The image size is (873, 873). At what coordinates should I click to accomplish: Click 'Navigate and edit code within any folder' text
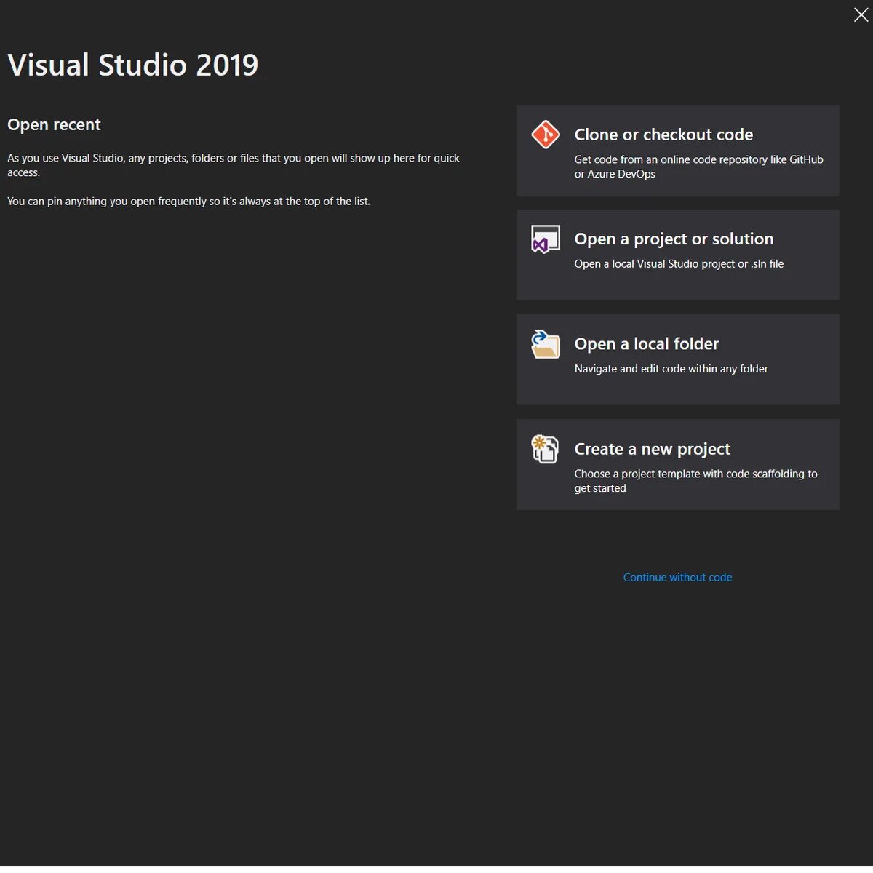coord(671,369)
